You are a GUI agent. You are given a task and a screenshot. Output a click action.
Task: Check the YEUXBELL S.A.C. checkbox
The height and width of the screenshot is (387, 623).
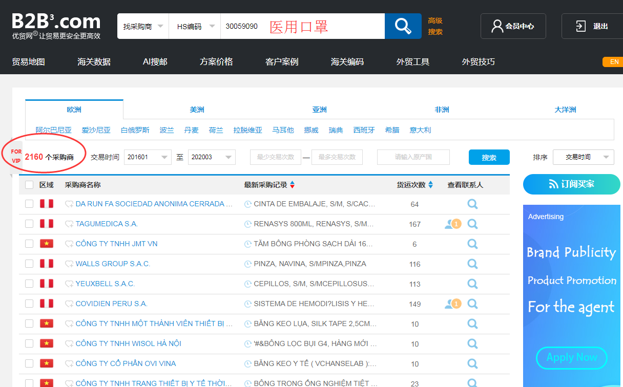pyautogui.click(x=29, y=284)
